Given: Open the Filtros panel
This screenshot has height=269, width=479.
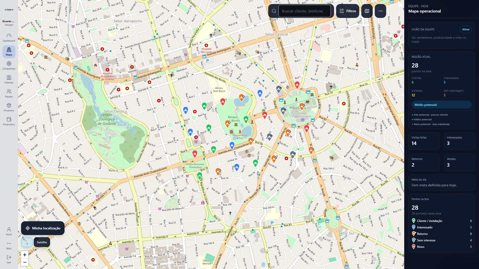Looking at the screenshot, I should [348, 11].
